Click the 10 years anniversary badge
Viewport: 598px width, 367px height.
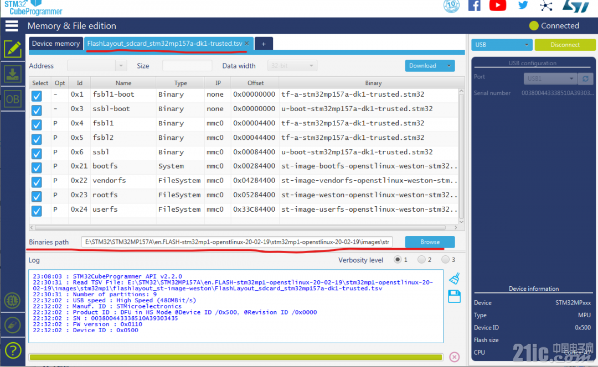pos(451,6)
